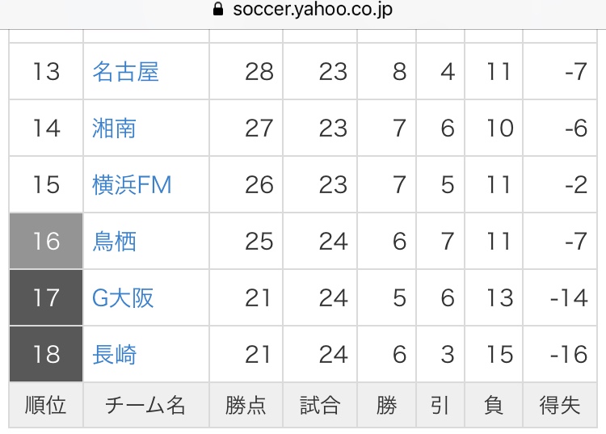606x434 pixels.
Task: Go to the 鳥栖 team page
Action: coord(114,242)
